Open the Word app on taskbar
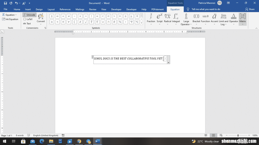The image size is (259, 145). tap(97, 141)
